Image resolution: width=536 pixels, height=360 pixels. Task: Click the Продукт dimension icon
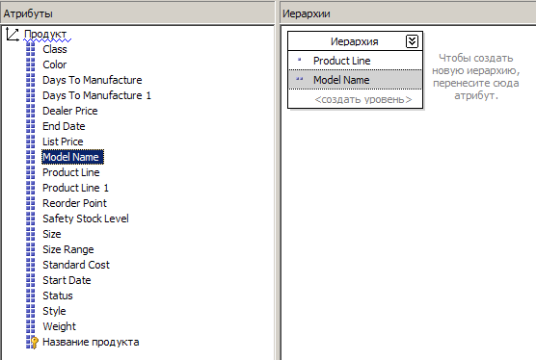(13, 34)
